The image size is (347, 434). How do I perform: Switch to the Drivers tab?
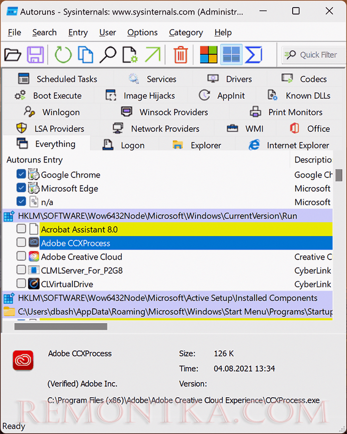230,79
